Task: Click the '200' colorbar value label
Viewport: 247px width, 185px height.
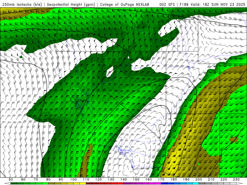Action: [x=199, y=179]
